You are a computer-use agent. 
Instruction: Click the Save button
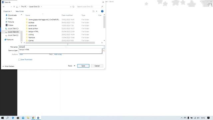83,66
